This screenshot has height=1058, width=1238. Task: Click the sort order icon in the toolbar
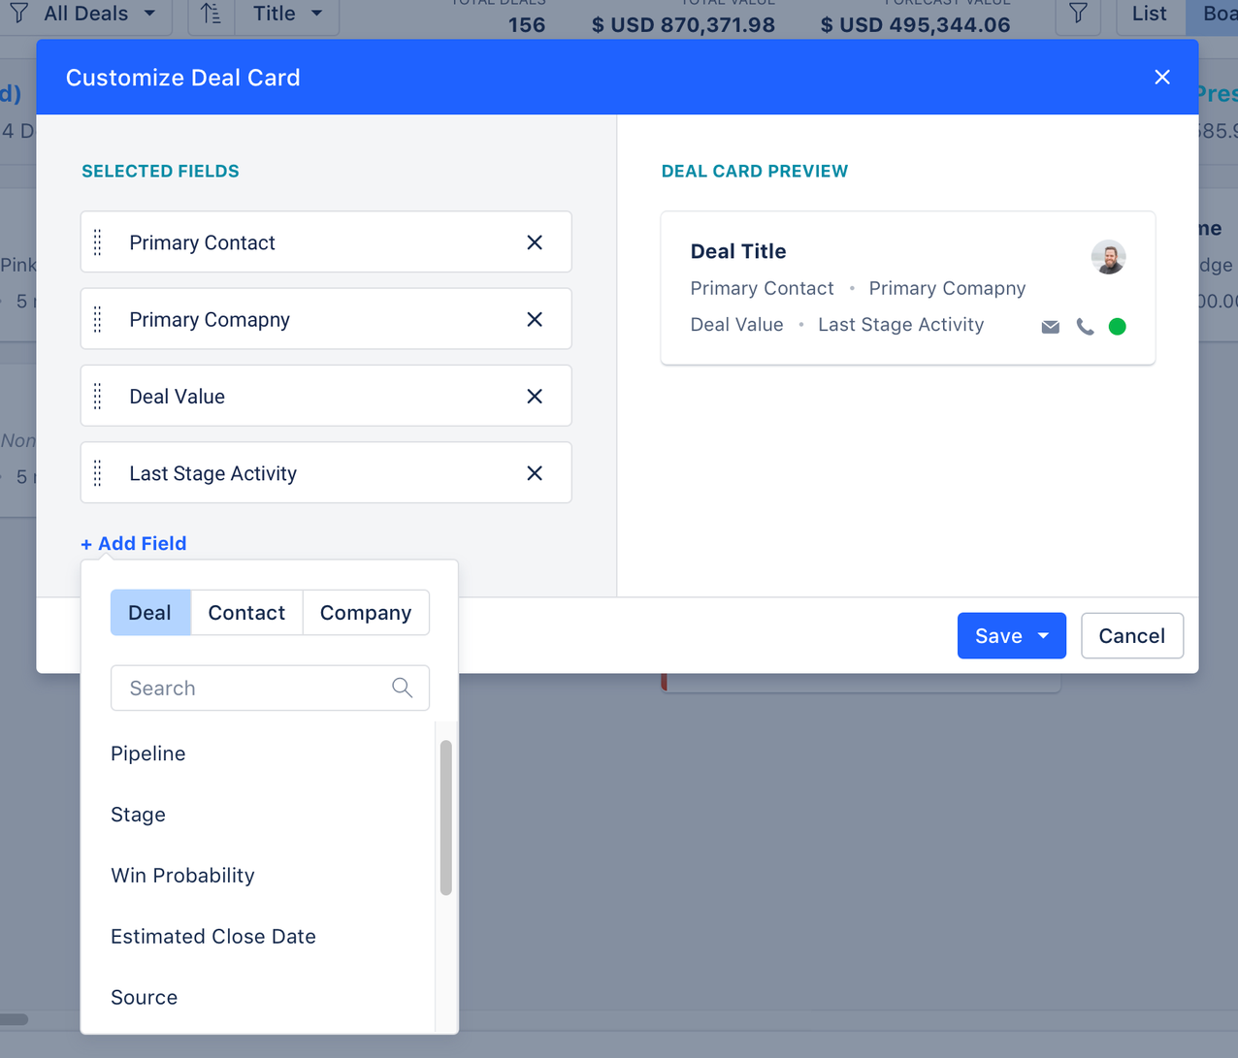(211, 14)
